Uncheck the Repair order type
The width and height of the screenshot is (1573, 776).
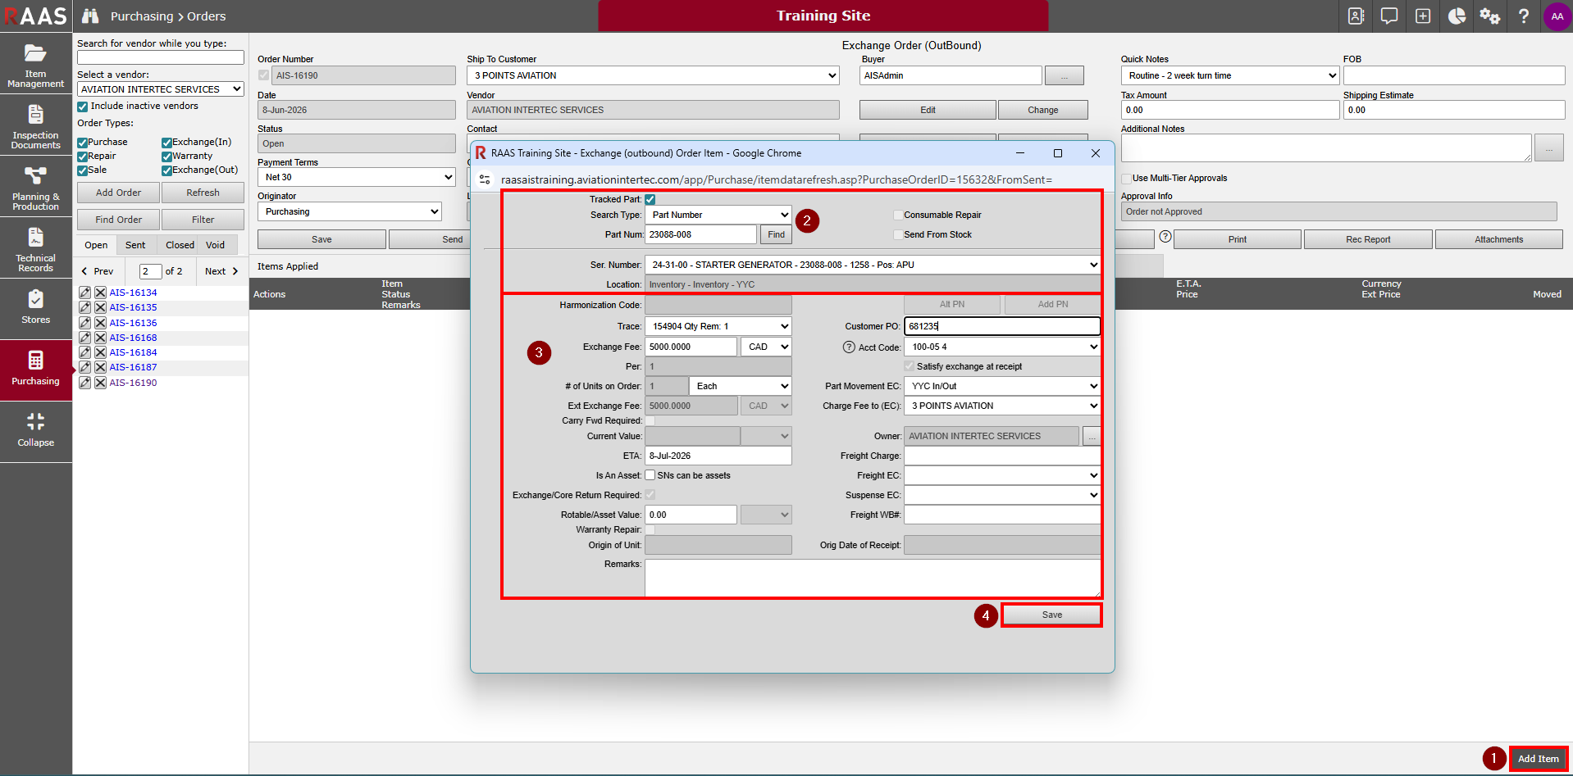click(x=83, y=157)
